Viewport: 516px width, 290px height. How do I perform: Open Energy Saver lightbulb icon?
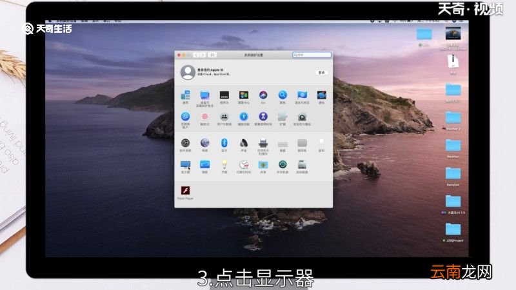[224, 166]
